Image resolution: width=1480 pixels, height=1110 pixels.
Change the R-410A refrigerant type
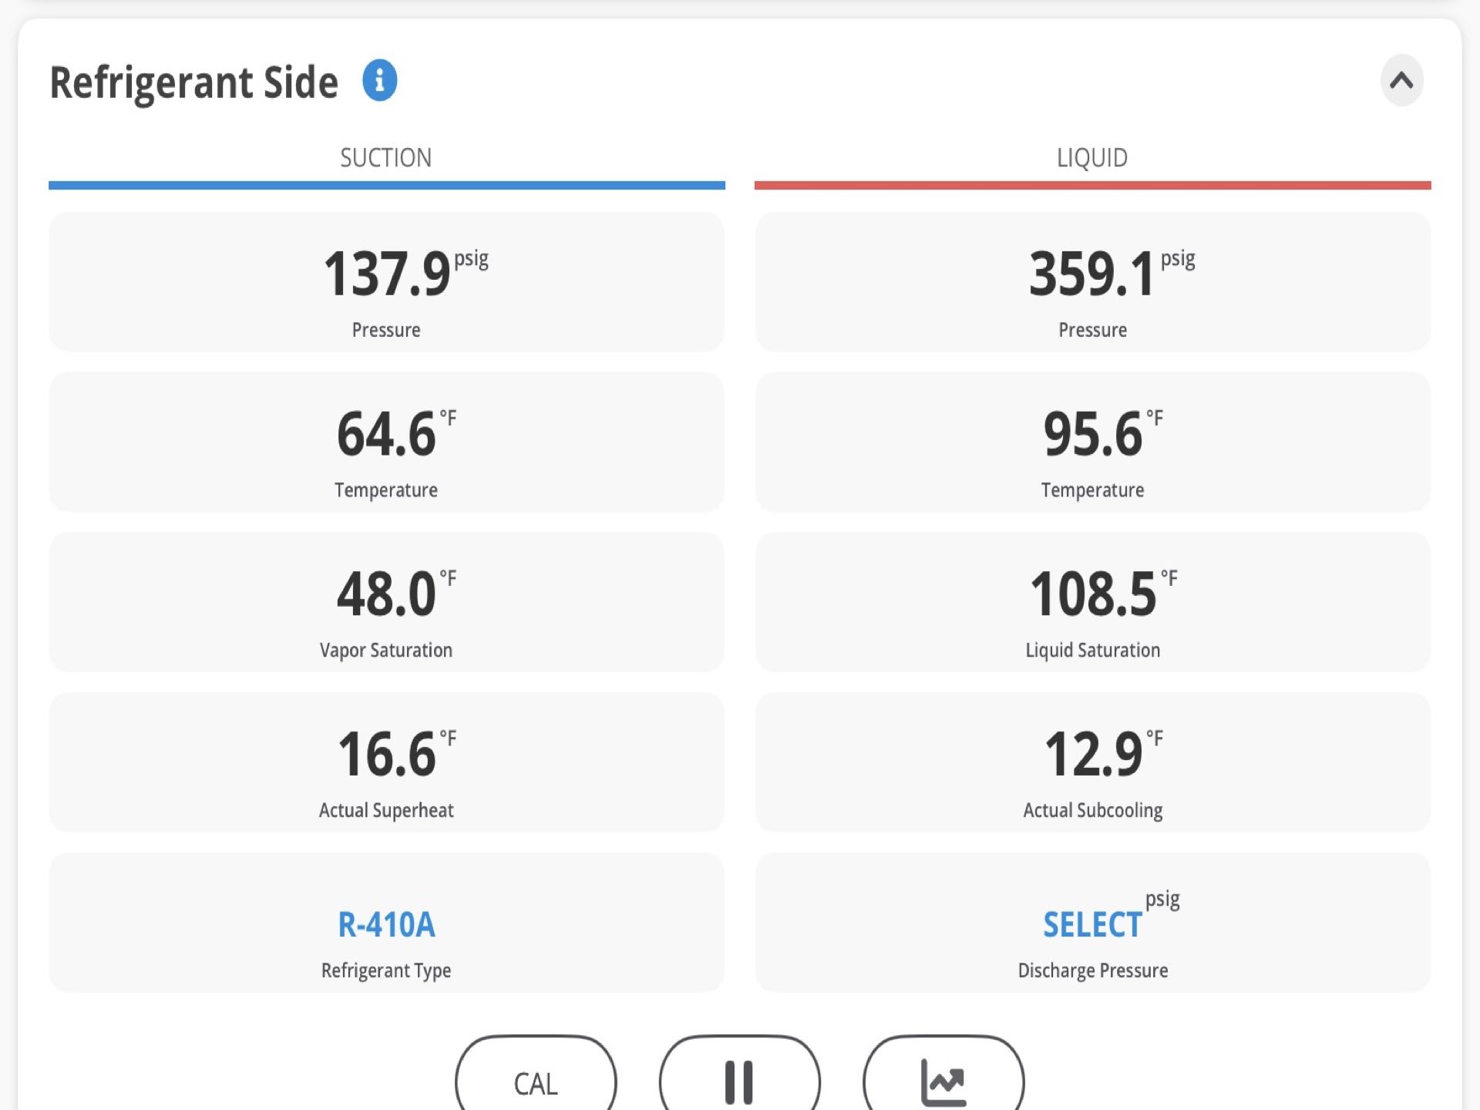[x=386, y=923]
